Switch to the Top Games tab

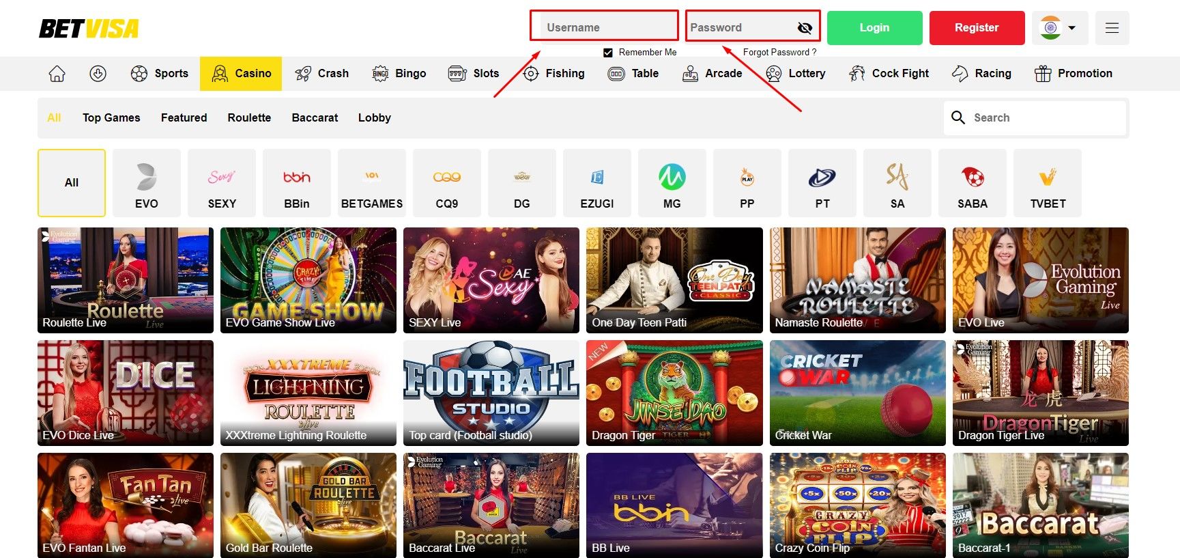click(x=111, y=117)
